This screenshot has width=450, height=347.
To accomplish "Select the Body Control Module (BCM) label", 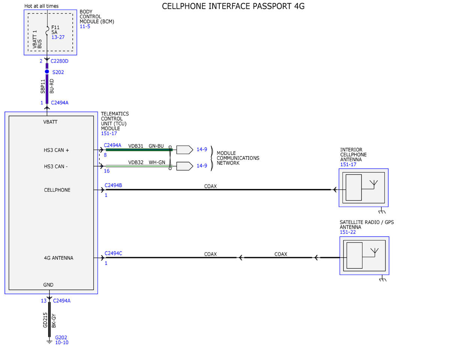I will 97,17.
